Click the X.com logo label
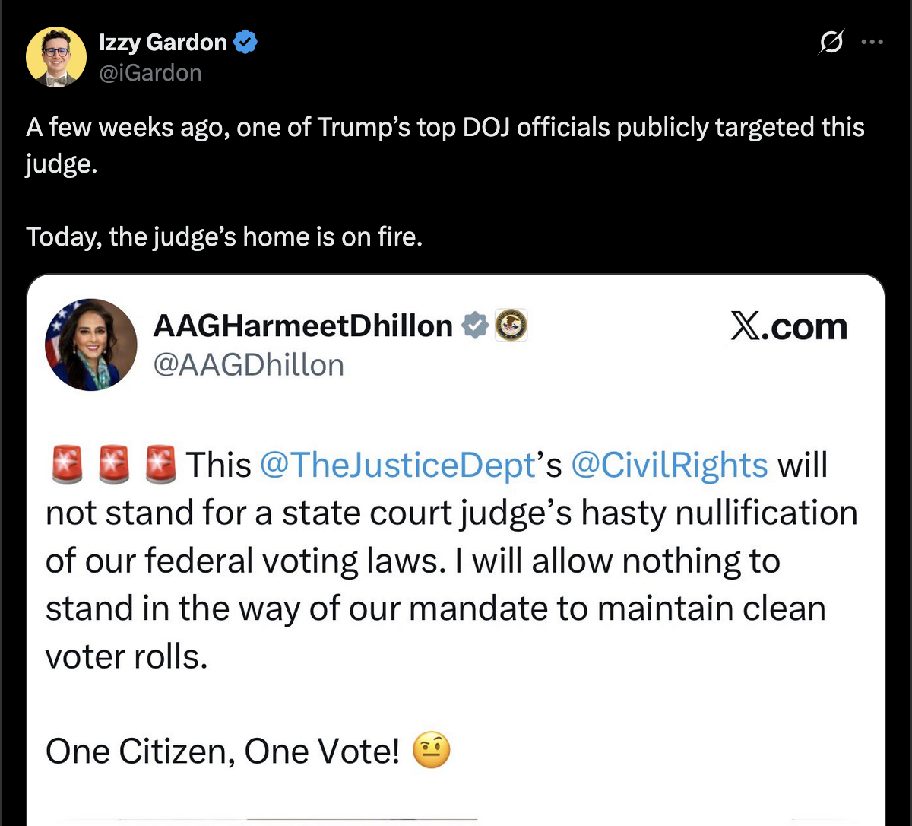 click(x=788, y=326)
